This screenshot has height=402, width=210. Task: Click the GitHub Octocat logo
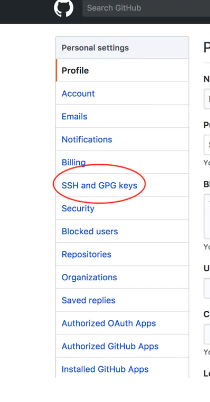click(x=63, y=8)
